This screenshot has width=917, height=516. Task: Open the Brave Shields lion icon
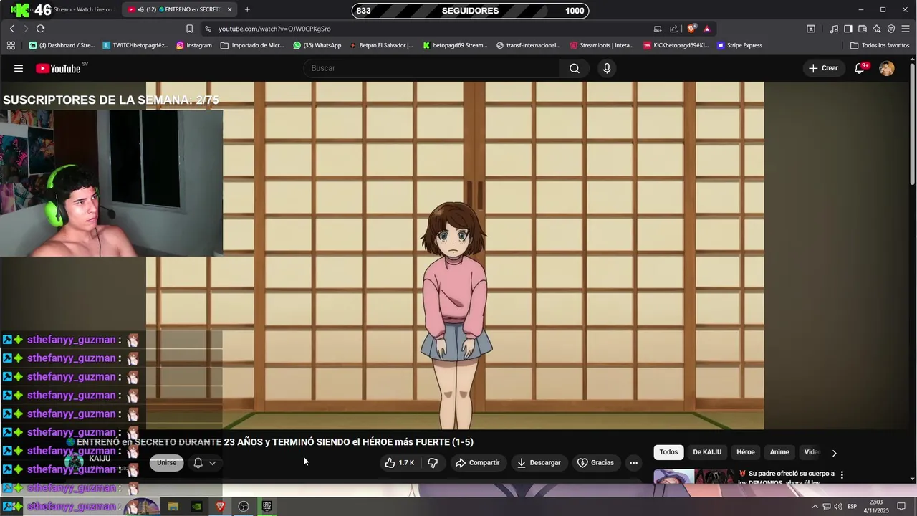tap(691, 29)
